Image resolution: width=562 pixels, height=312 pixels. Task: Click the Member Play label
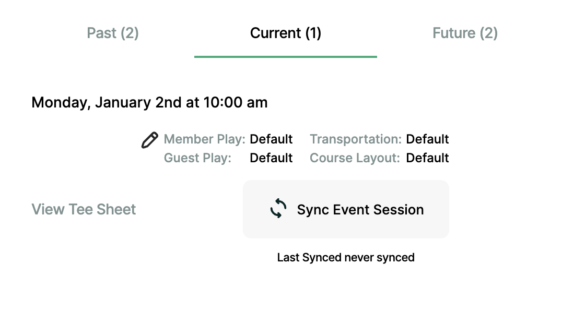pos(204,139)
